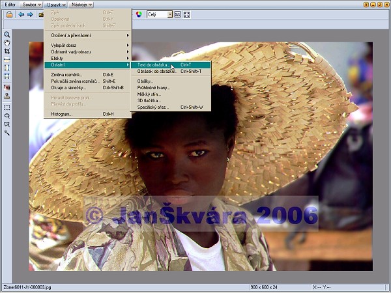The height and width of the screenshot is (293, 391).
Task: Open the Nástroje menu dropdown
Action: [x=81, y=5]
